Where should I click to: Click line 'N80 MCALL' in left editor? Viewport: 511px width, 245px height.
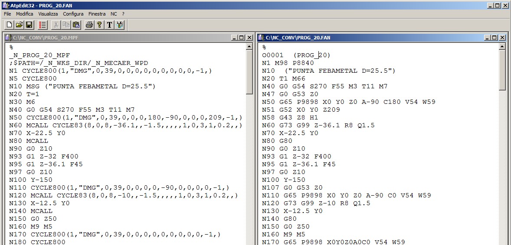click(x=29, y=141)
